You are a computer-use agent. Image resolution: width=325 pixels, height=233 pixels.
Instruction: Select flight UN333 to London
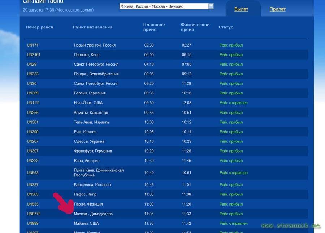point(32,74)
